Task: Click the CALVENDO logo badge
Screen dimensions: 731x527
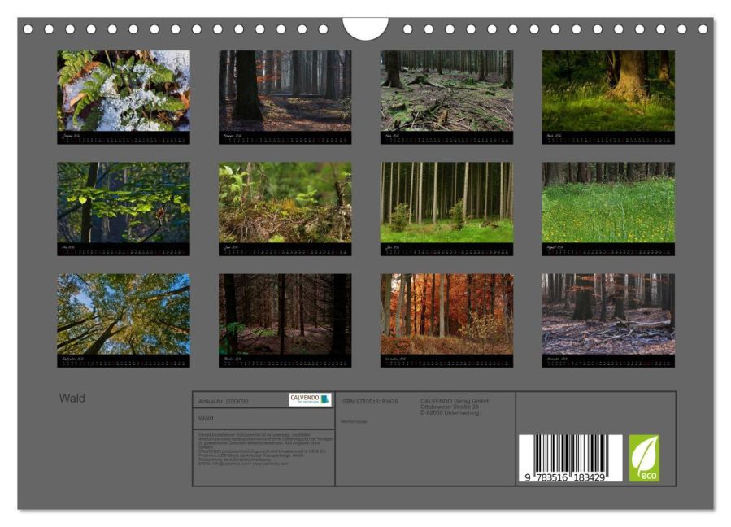Action: [x=310, y=399]
